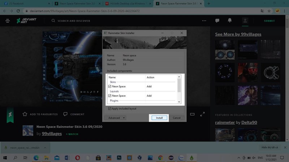289x162 pixels.
Task: Open File Explorer from taskbar
Action: pyautogui.click(x=46, y=158)
